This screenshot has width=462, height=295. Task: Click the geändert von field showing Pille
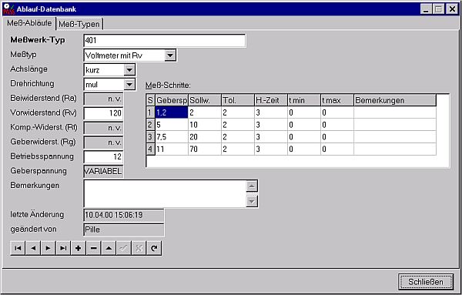point(124,230)
